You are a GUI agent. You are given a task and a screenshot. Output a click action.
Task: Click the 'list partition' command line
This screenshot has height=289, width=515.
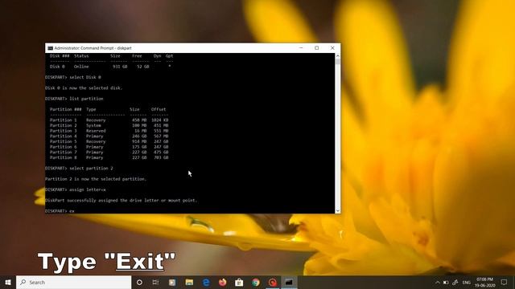[x=74, y=99]
